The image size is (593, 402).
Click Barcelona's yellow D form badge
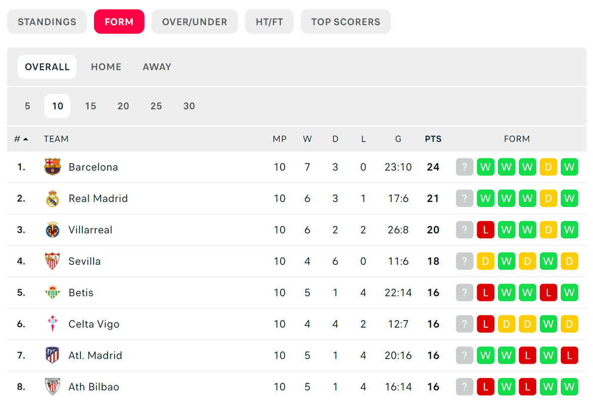pyautogui.click(x=548, y=167)
